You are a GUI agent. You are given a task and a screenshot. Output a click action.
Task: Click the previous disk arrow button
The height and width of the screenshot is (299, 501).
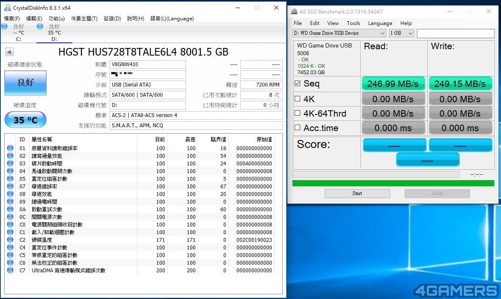[9, 52]
